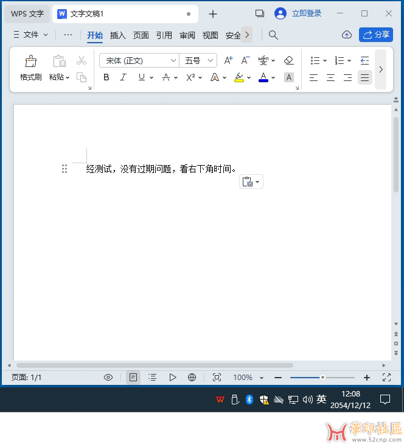Open Windows Security shield tray icon

tap(264, 400)
